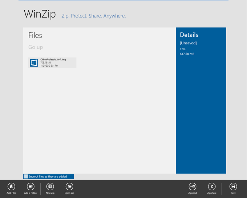This screenshot has width=247, height=198.
Task: Go up one folder level
Action: pos(36,47)
